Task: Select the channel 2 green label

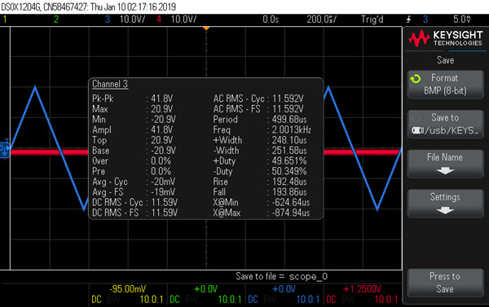Action: pos(56,20)
